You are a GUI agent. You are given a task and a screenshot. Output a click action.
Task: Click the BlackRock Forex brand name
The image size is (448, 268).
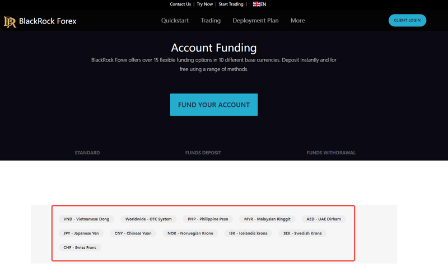click(x=48, y=21)
